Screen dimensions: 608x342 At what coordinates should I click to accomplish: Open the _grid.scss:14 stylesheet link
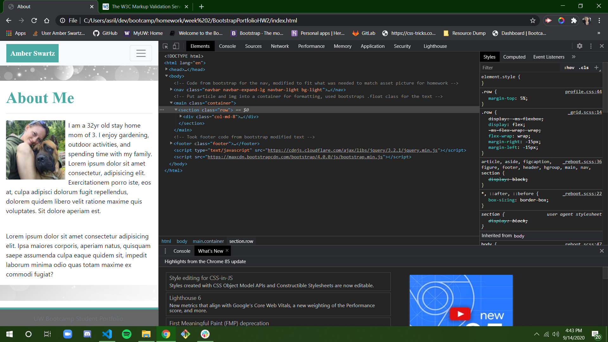tap(585, 112)
